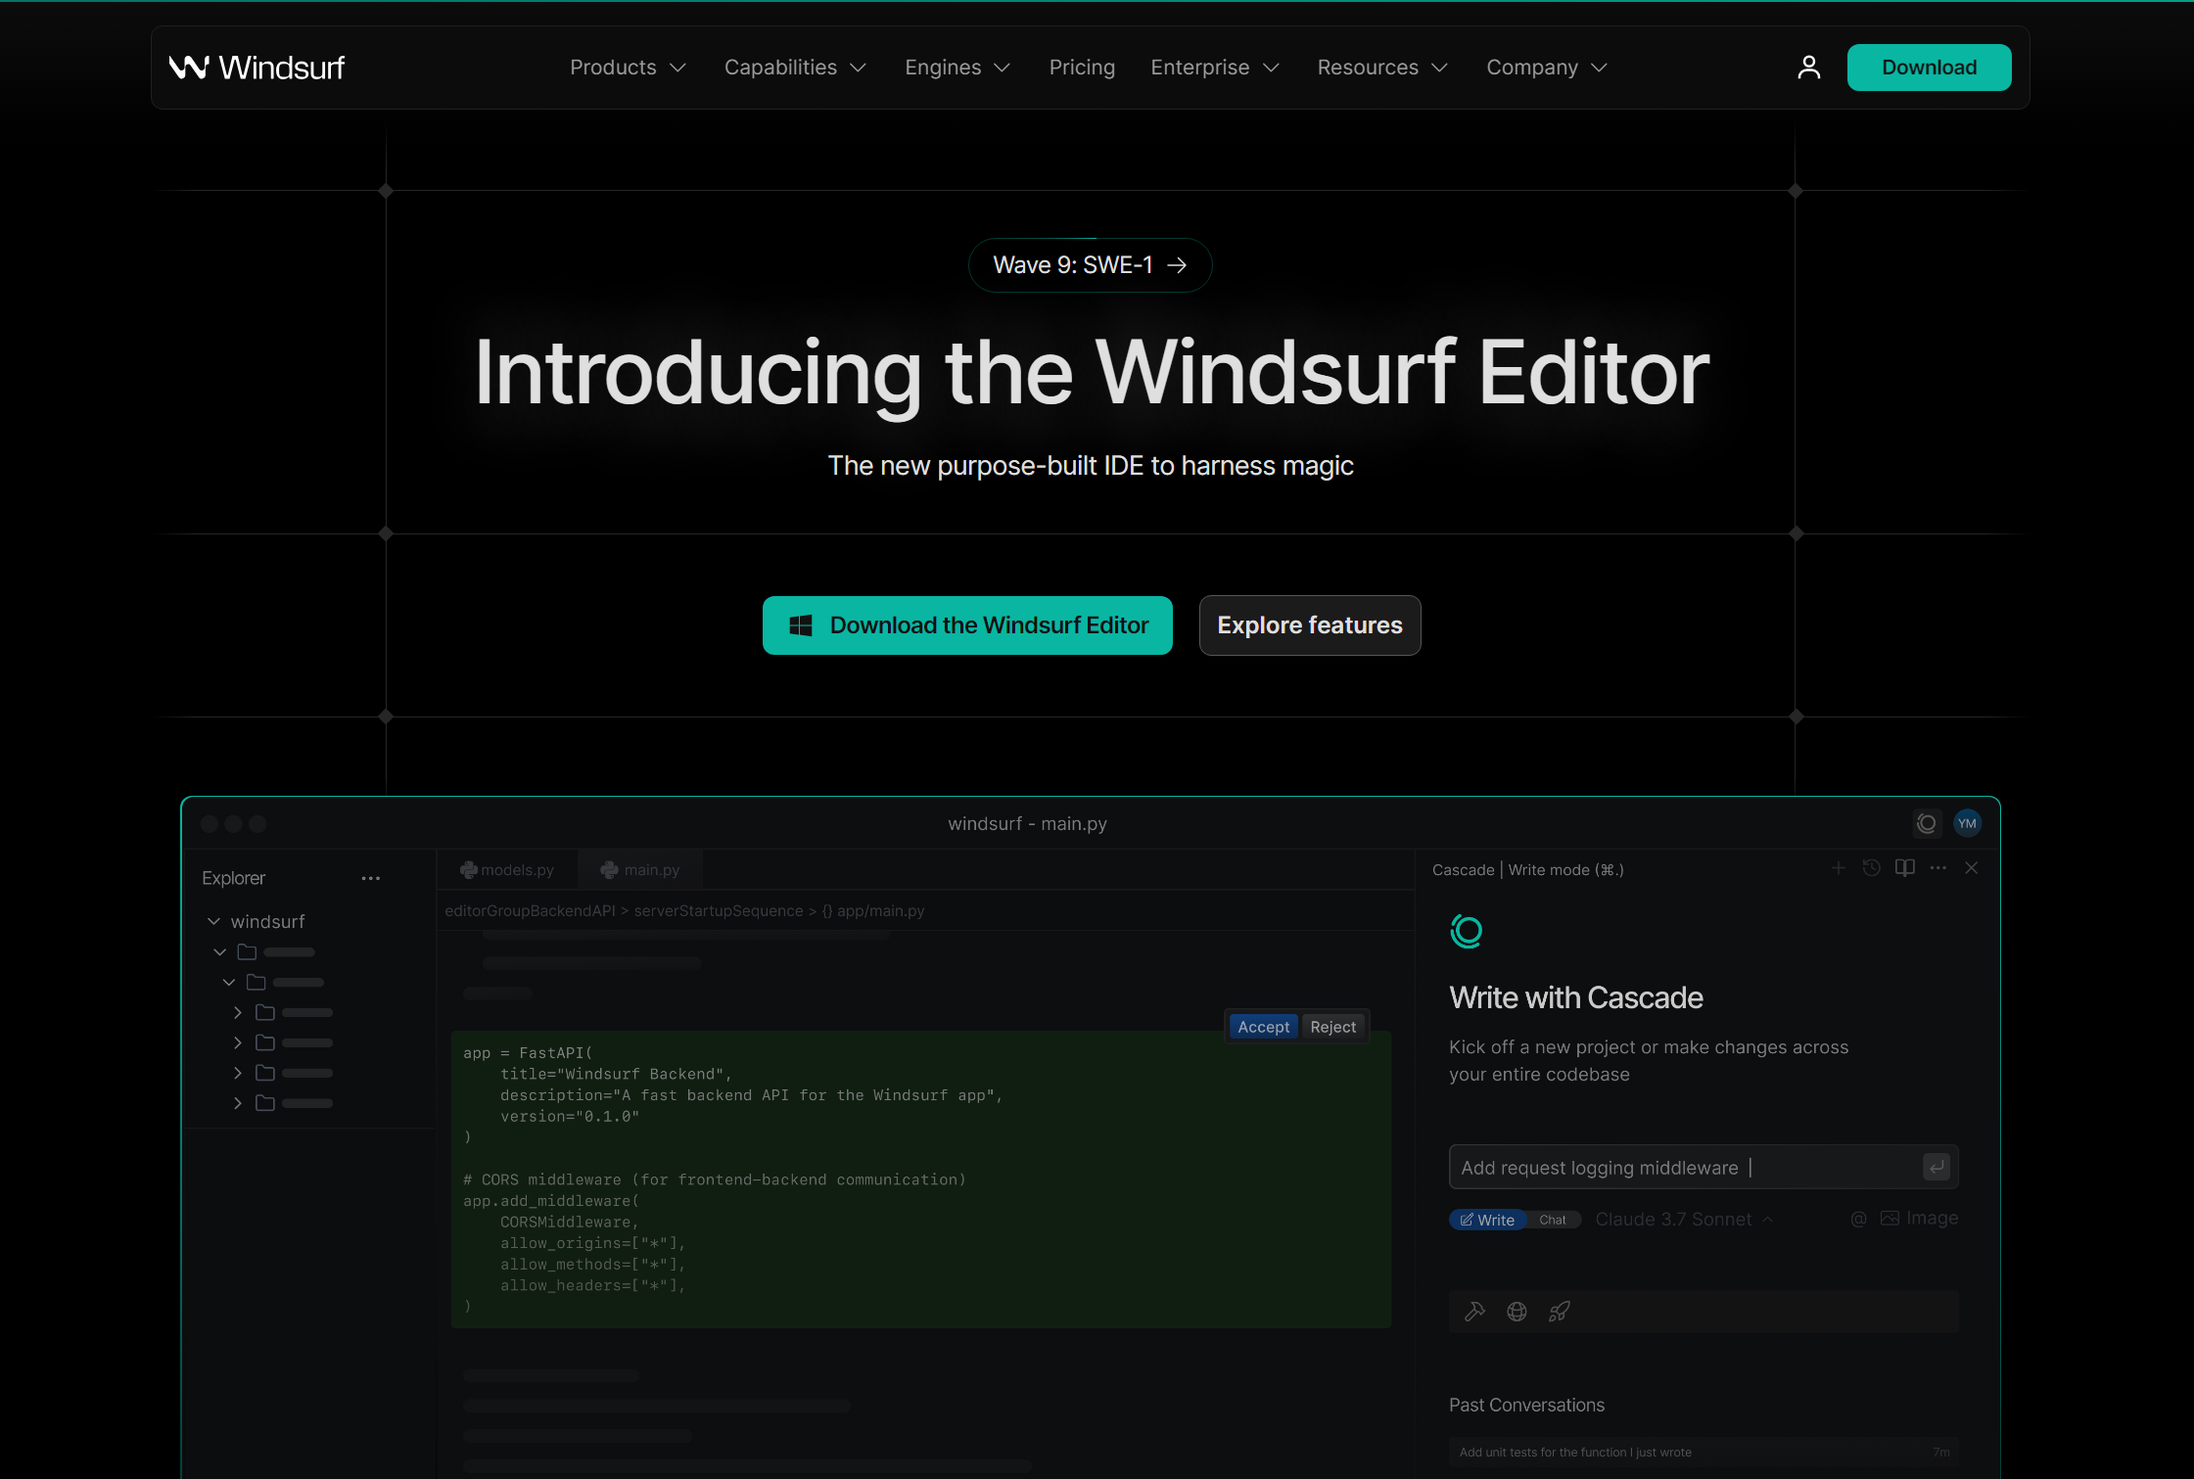The image size is (2194, 1479).
Task: Click the CORSMiddleware code line
Action: 570,1223
